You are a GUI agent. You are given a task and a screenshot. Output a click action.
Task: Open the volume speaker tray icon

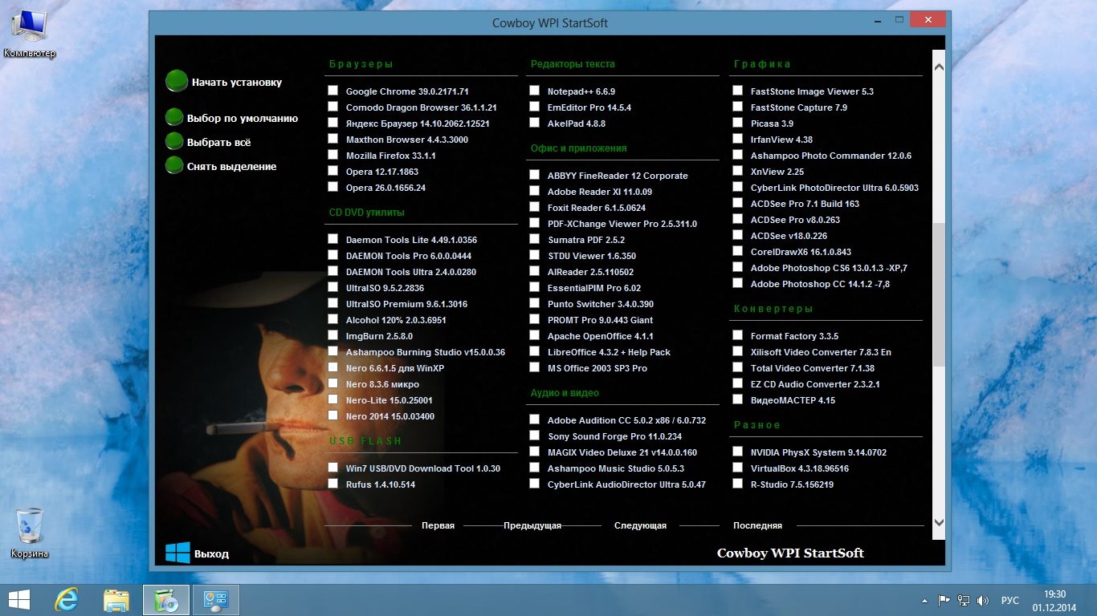click(982, 600)
